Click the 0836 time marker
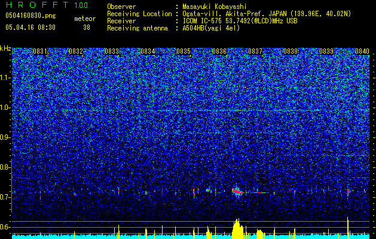This screenshot has width=376, height=239. click(x=219, y=51)
